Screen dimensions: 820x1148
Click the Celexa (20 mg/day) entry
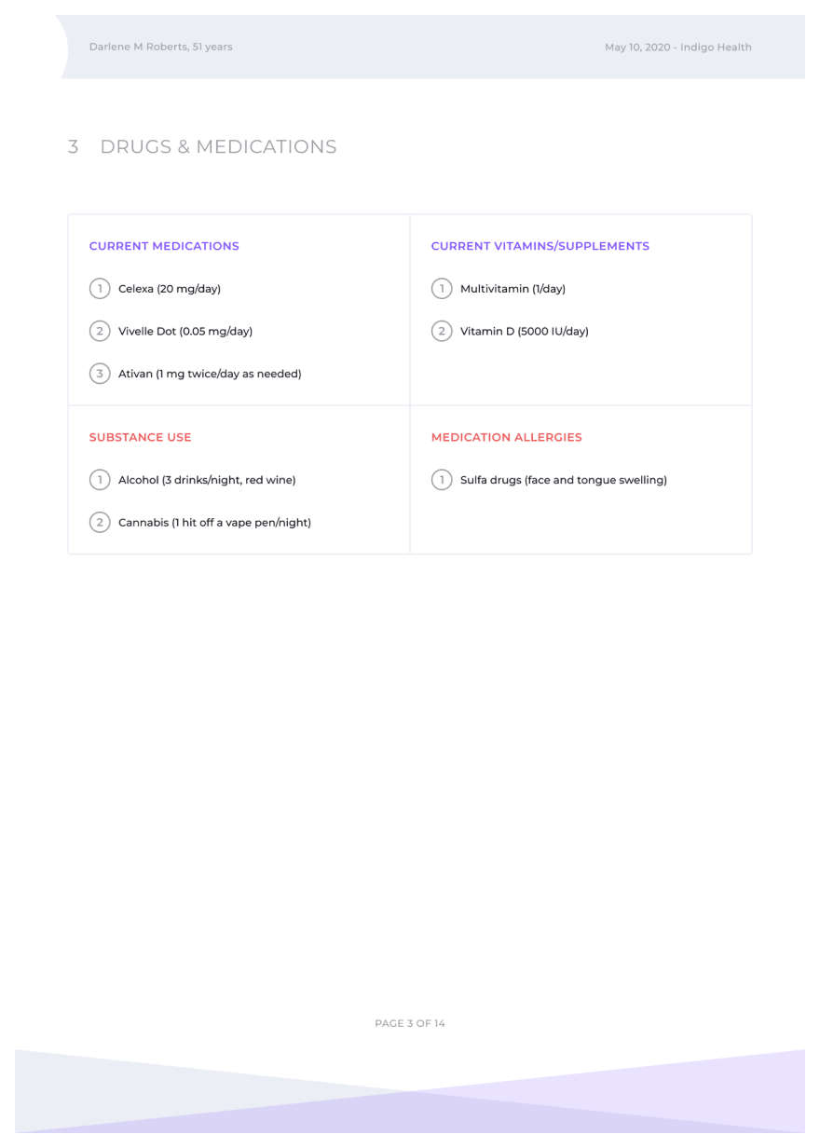point(170,289)
